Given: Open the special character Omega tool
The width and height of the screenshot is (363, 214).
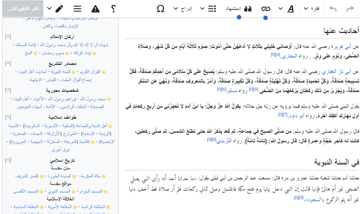Looking at the screenshot, I should [x=160, y=9].
